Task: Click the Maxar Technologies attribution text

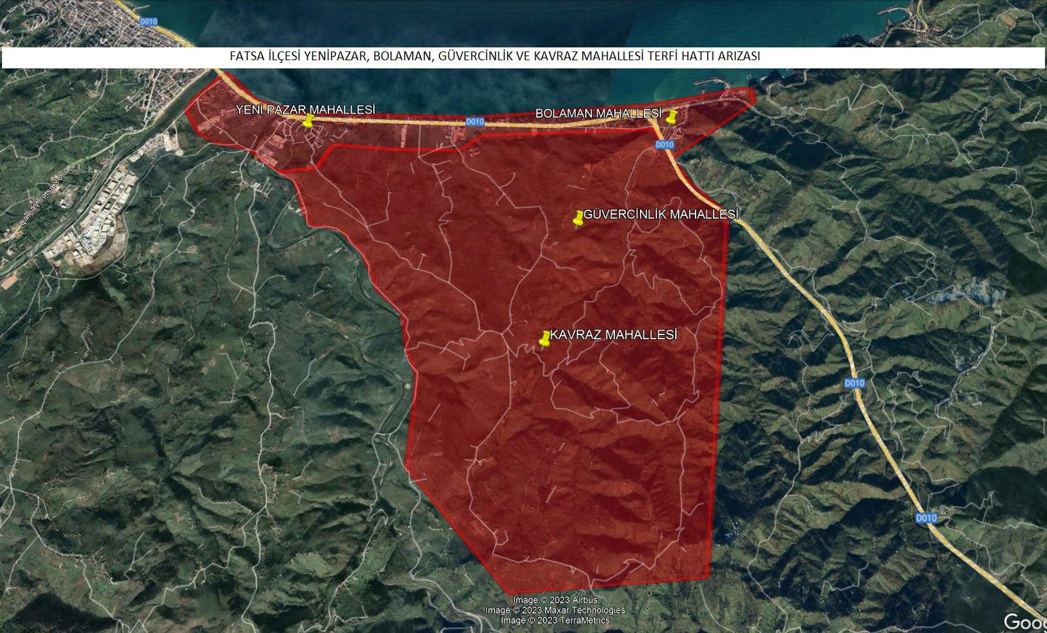Action: pyautogui.click(x=555, y=610)
